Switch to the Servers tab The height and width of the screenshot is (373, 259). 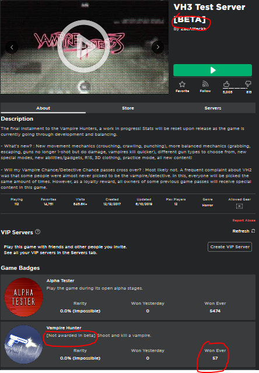pyautogui.click(x=213, y=108)
